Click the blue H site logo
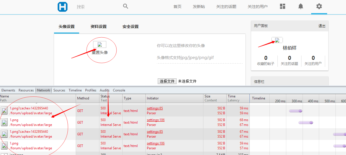Screen dimensions: 346x155 coord(63,7)
